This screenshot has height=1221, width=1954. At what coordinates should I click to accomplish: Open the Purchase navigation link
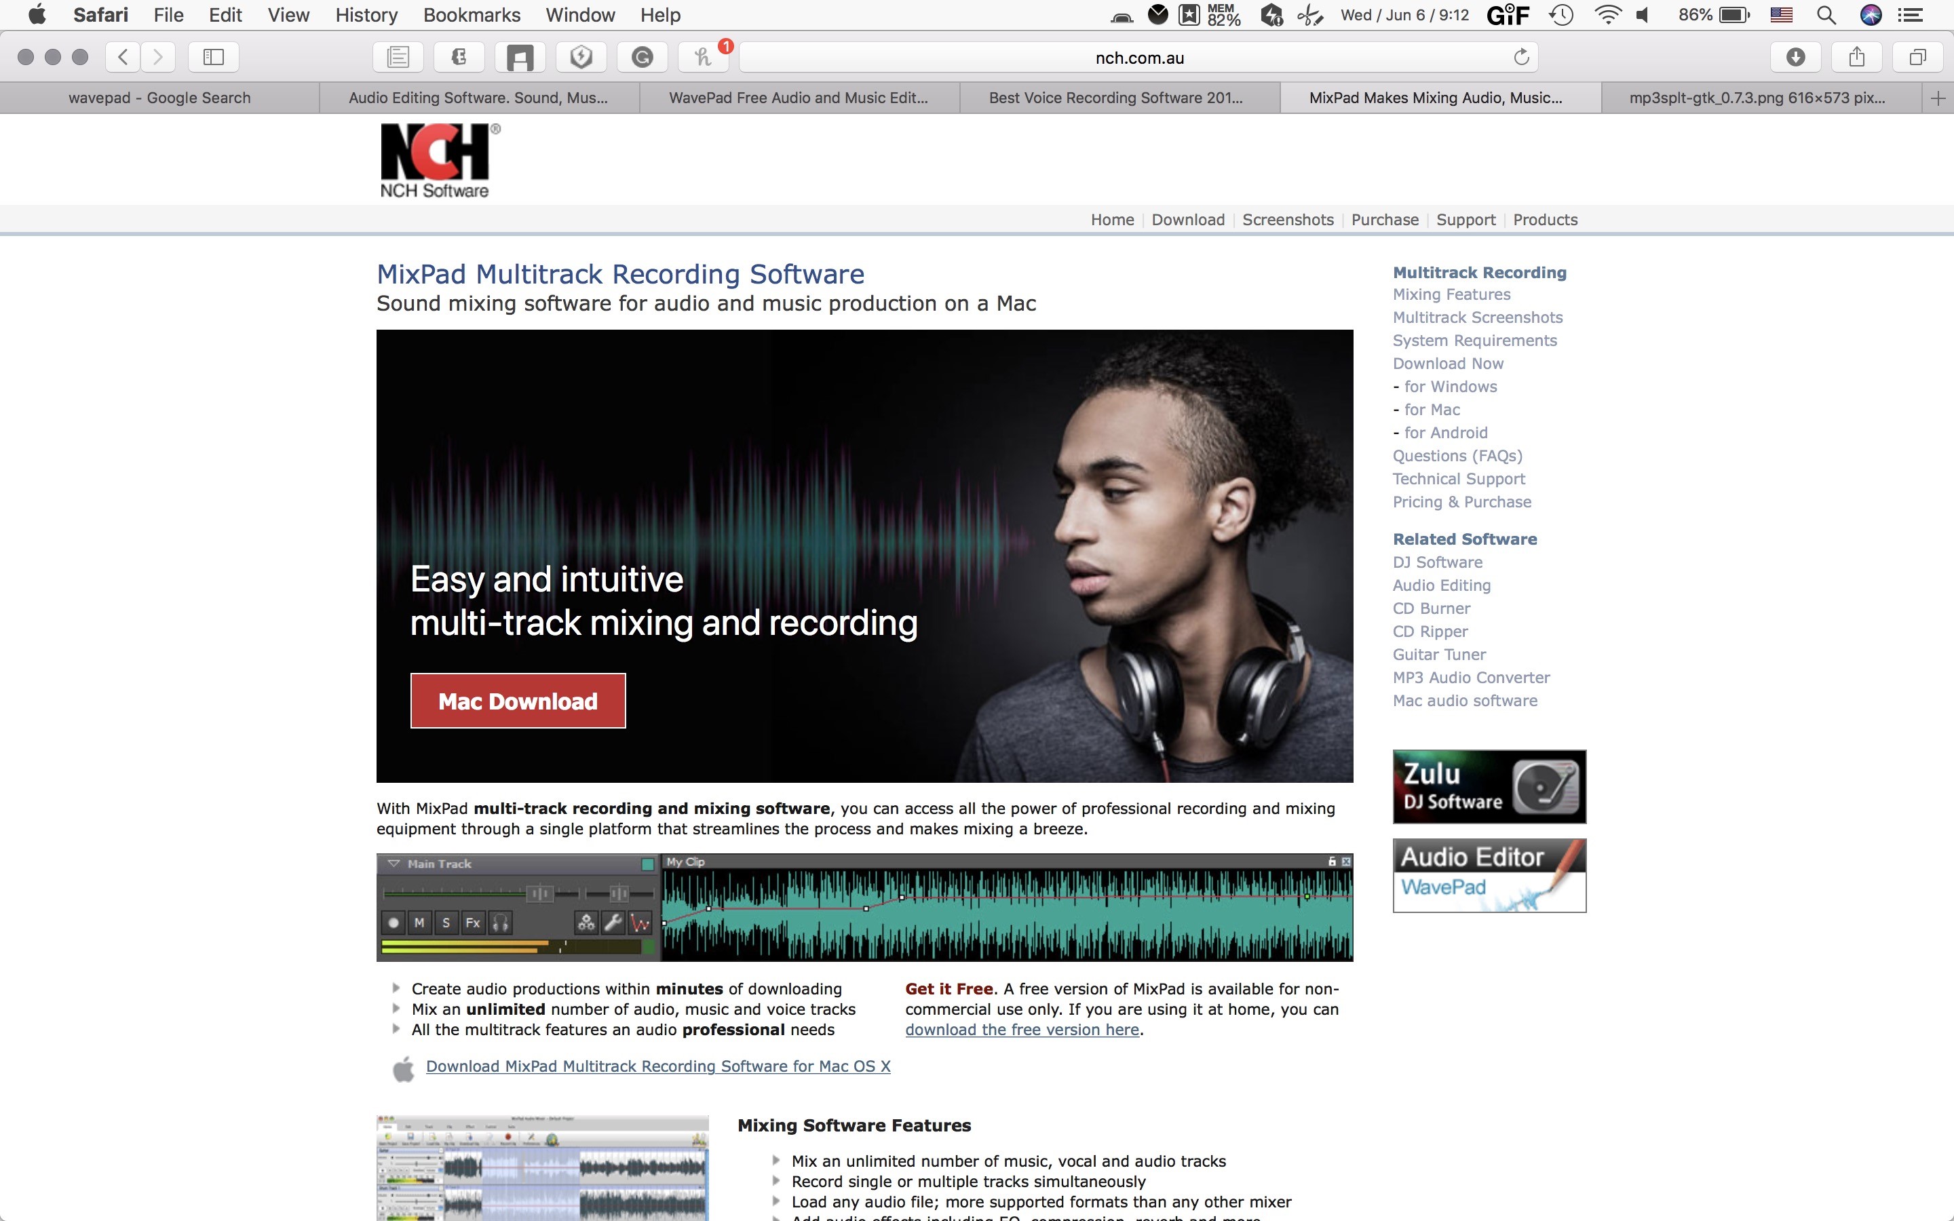coord(1385,220)
